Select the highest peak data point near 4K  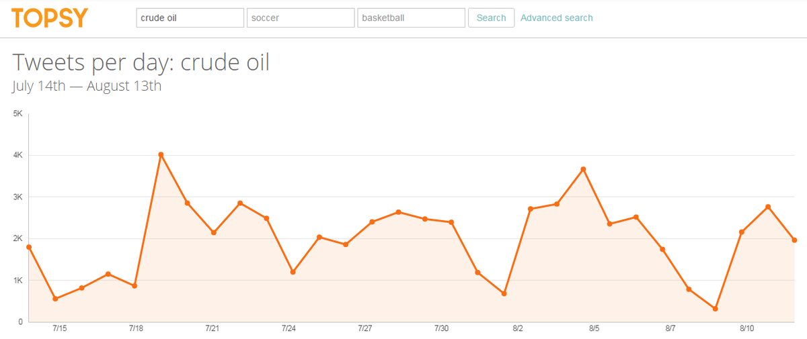pyautogui.click(x=161, y=154)
